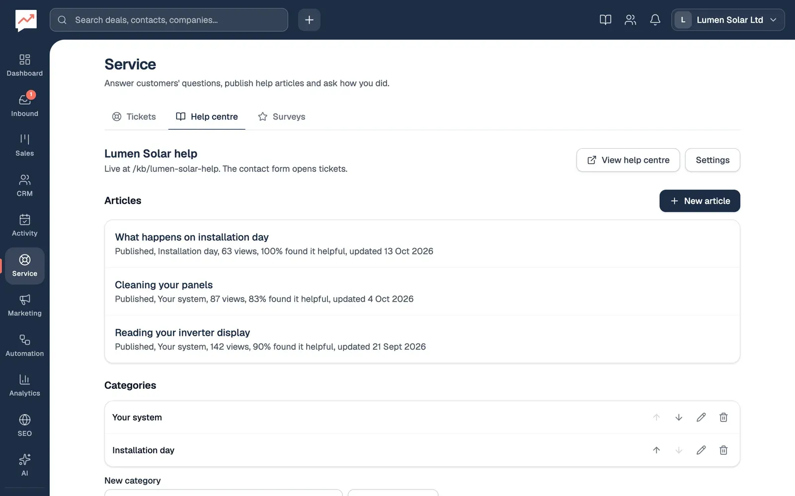Viewport: 795px width, 496px height.
Task: Edit the Your system category
Action: 701,417
